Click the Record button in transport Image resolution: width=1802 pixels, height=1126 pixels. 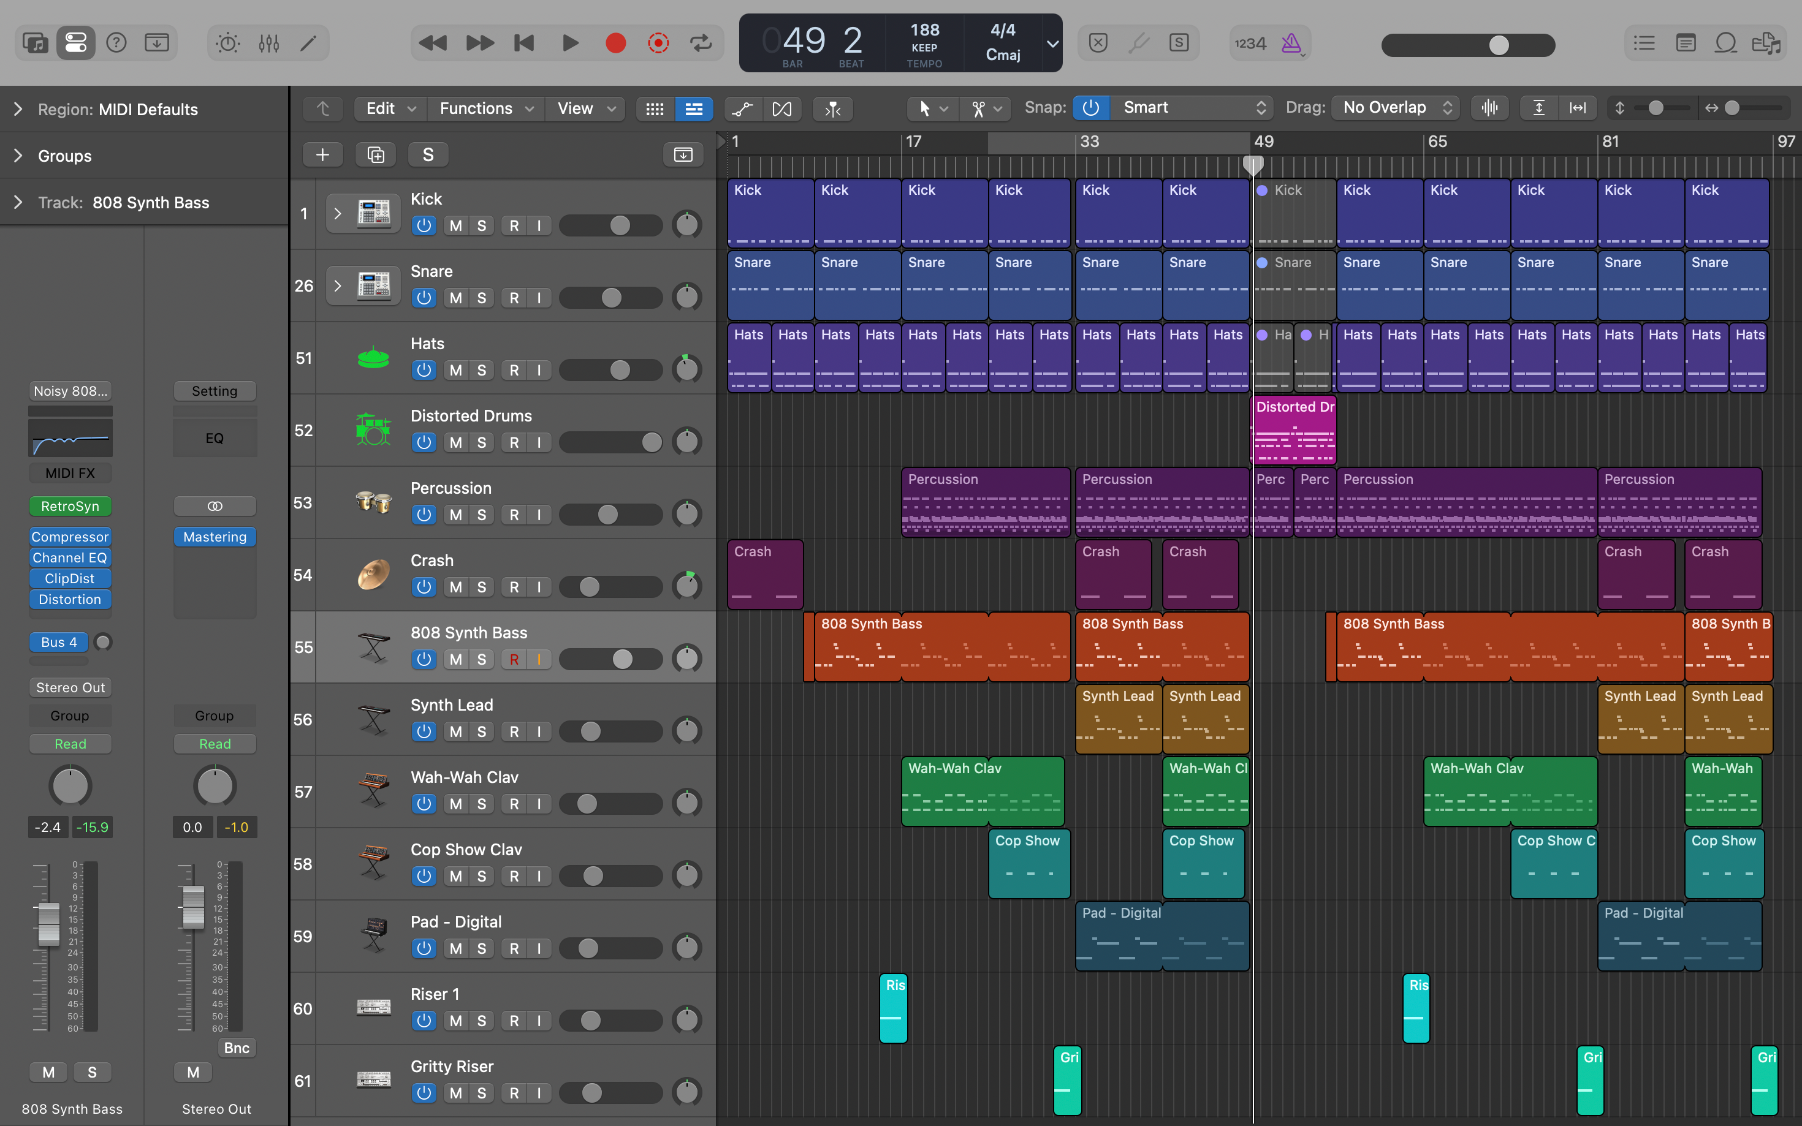pos(615,43)
